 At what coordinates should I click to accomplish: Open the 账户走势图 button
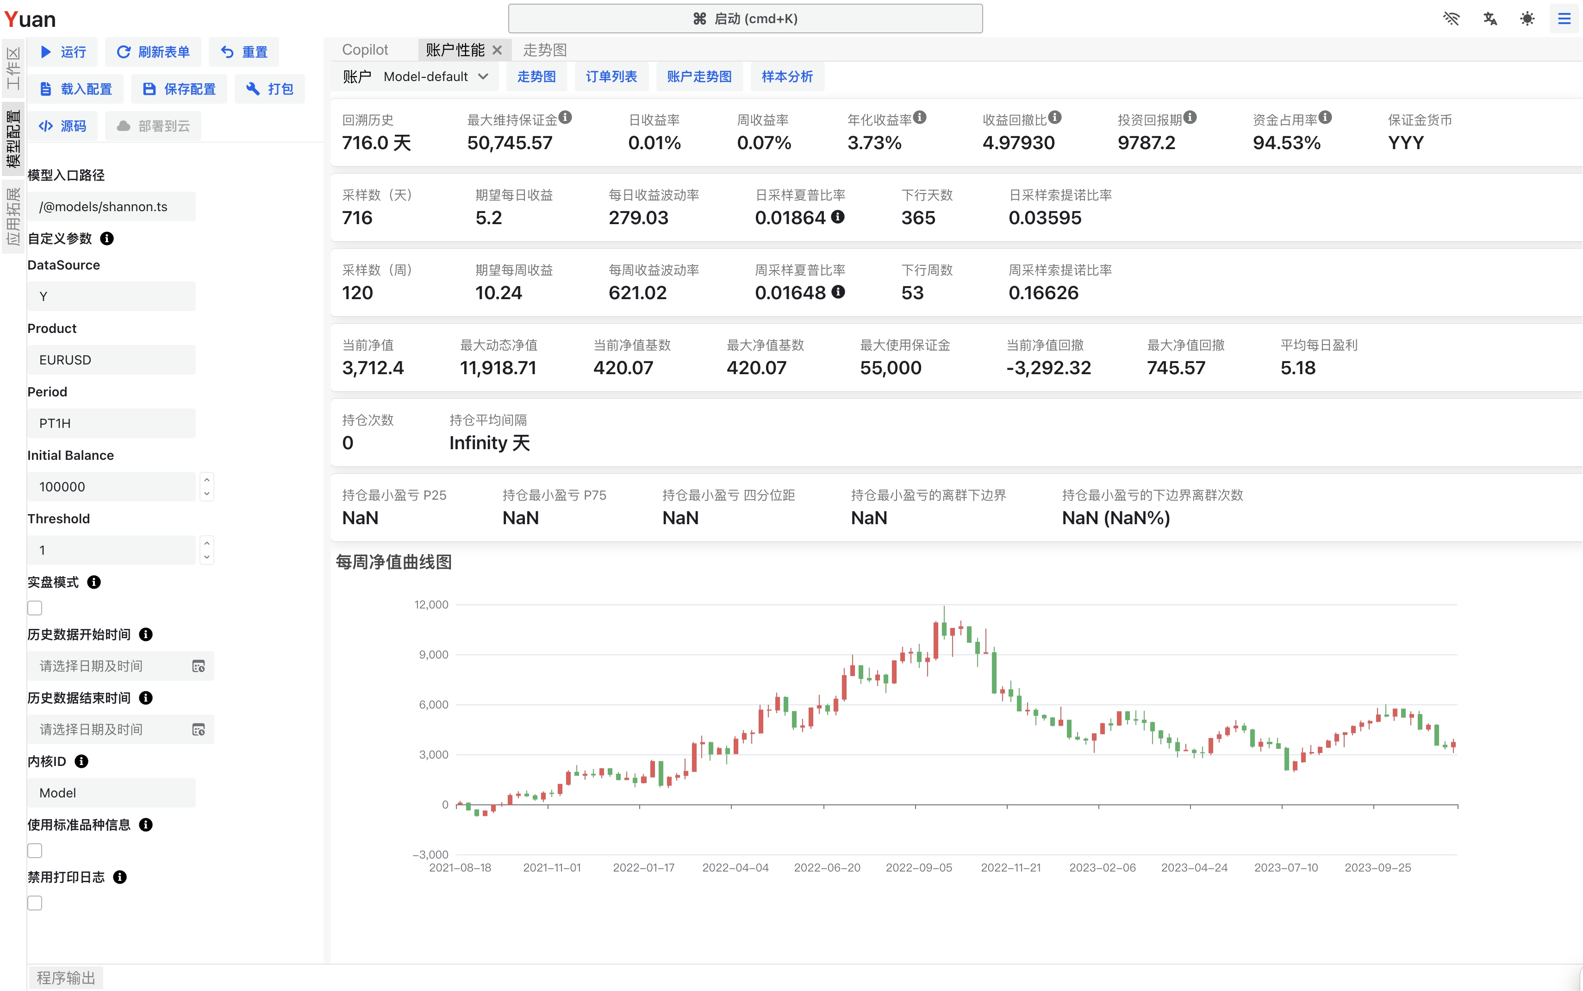pos(699,77)
